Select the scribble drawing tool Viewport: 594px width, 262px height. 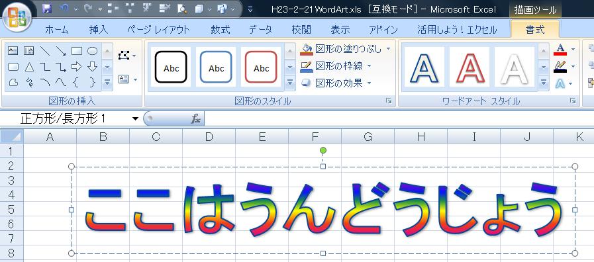tap(29, 82)
